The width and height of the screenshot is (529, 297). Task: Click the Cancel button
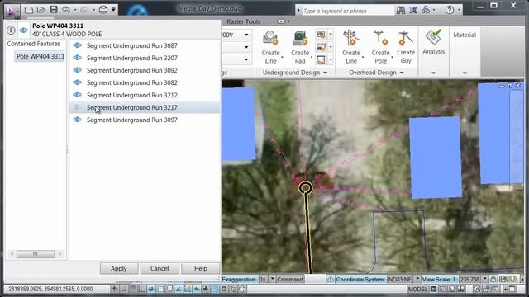click(160, 268)
